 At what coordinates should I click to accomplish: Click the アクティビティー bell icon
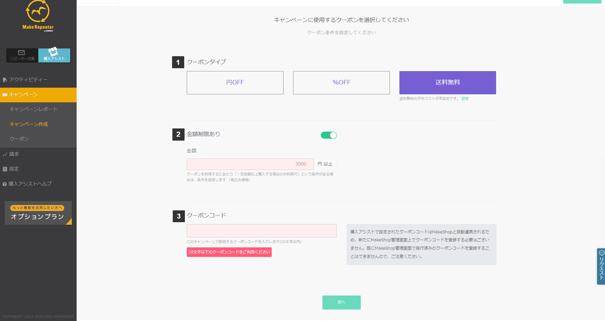tap(5, 80)
